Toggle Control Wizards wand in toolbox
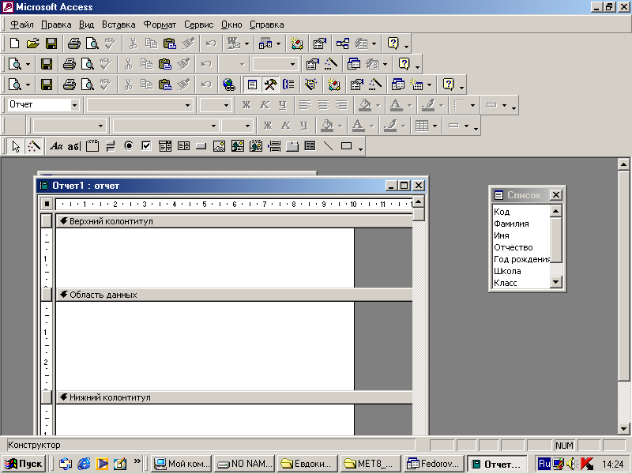The image size is (632, 474). (34, 146)
